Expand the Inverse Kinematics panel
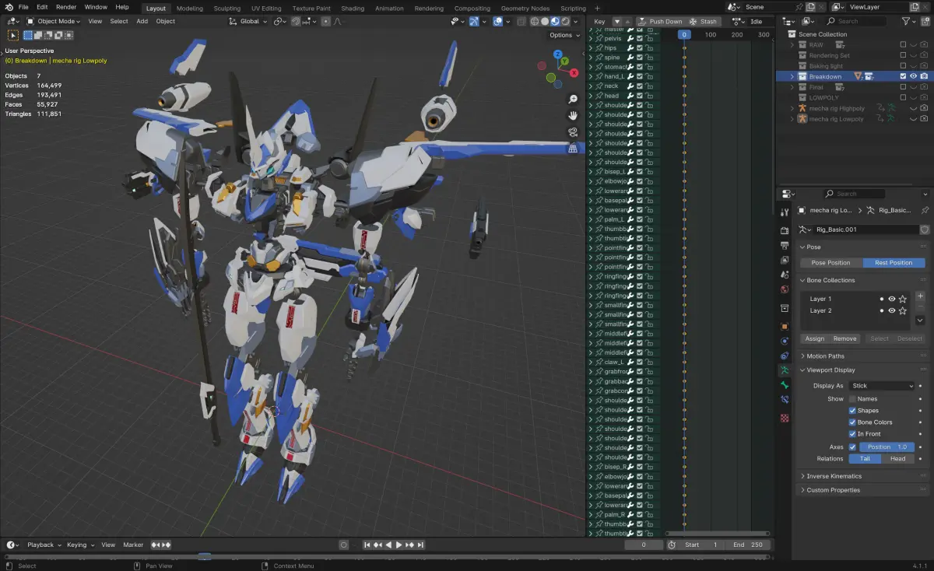This screenshot has width=934, height=571. pos(834,476)
